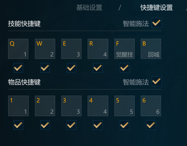Viewport: 187px width, 146px height.
Task: Rebind item slot 5 hotkey box
Action: click(x=125, y=106)
